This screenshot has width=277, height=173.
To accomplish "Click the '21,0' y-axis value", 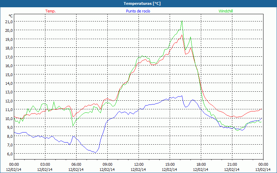I will click(9, 21).
